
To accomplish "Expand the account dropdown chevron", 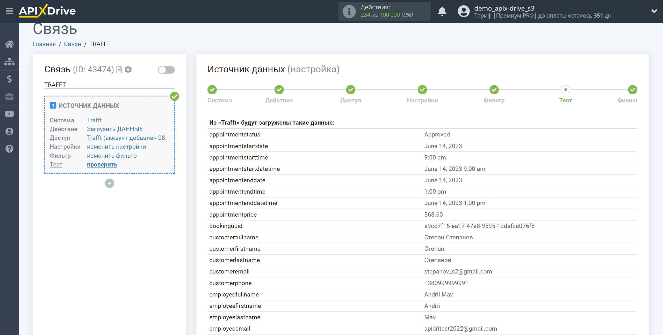I will (x=654, y=11).
